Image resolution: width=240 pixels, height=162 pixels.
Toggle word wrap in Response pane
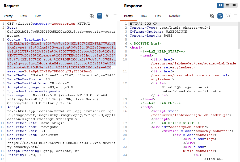(x=220, y=16)
